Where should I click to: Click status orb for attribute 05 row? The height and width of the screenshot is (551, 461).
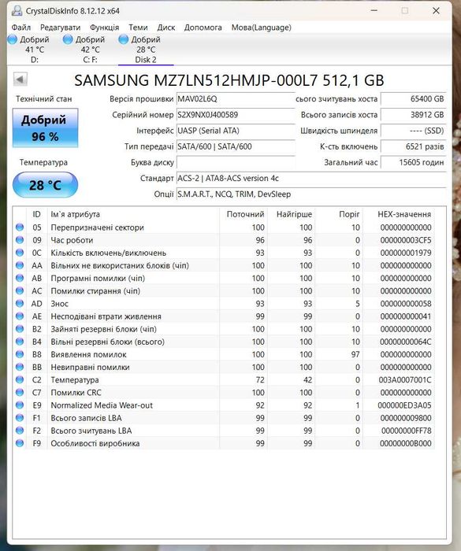20,227
